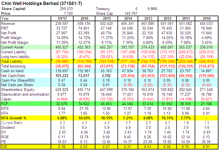Select 2016 Revenue value 508,134

coord(84,23)
